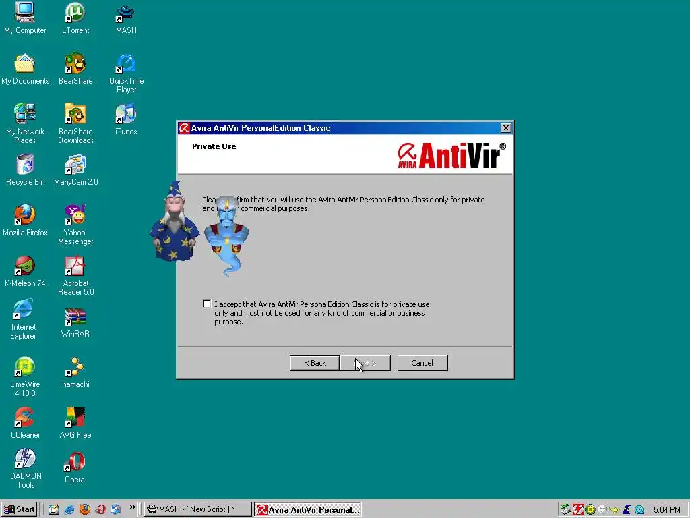Select the ManyCam 2.0 shortcut

[x=75, y=169]
